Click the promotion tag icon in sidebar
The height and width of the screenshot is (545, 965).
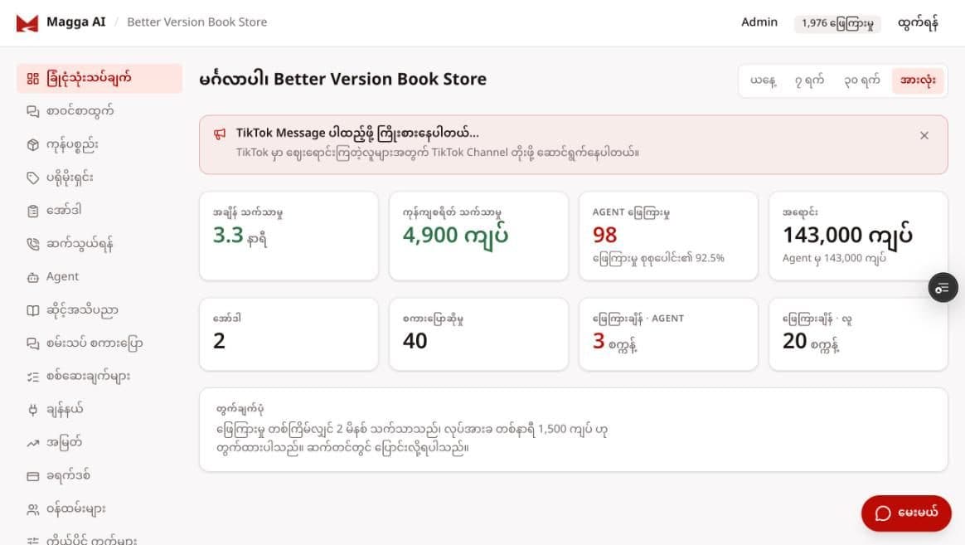[x=32, y=178]
